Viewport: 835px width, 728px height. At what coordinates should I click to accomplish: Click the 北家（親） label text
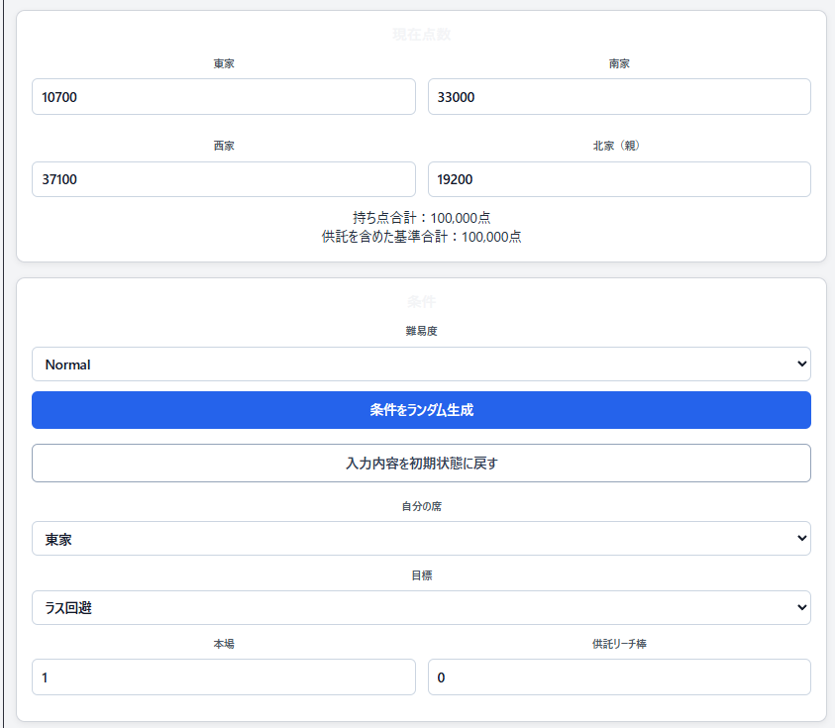click(x=616, y=146)
